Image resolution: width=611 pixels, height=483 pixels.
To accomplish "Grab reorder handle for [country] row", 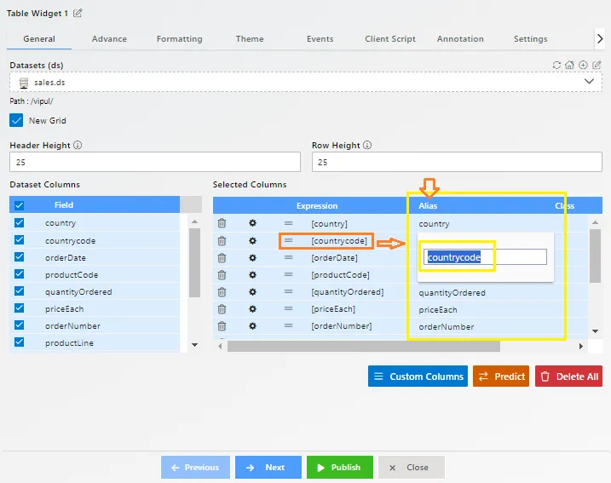I will click(x=288, y=223).
